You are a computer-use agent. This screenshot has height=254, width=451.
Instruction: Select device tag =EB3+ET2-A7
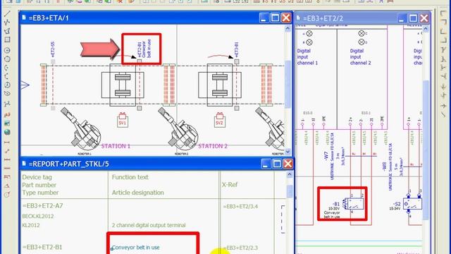click(42, 206)
